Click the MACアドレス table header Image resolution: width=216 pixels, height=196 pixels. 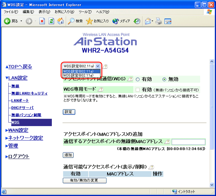pos(120,174)
